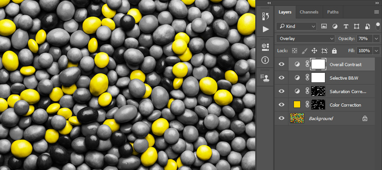The width and height of the screenshot is (382, 170).
Task: Open the Info panel icon
Action: point(266,60)
